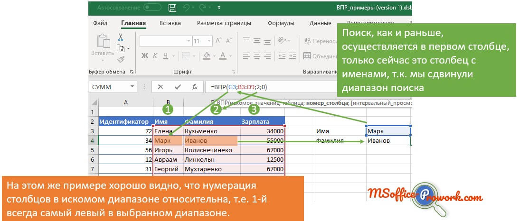The image size is (519, 221).
Task: Confirm formula with checkmark icon
Action: click(x=178, y=87)
